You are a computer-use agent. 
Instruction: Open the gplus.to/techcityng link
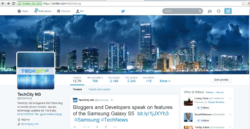51,114
